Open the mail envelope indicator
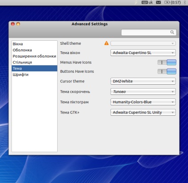The image size is (188, 183). [158, 2]
